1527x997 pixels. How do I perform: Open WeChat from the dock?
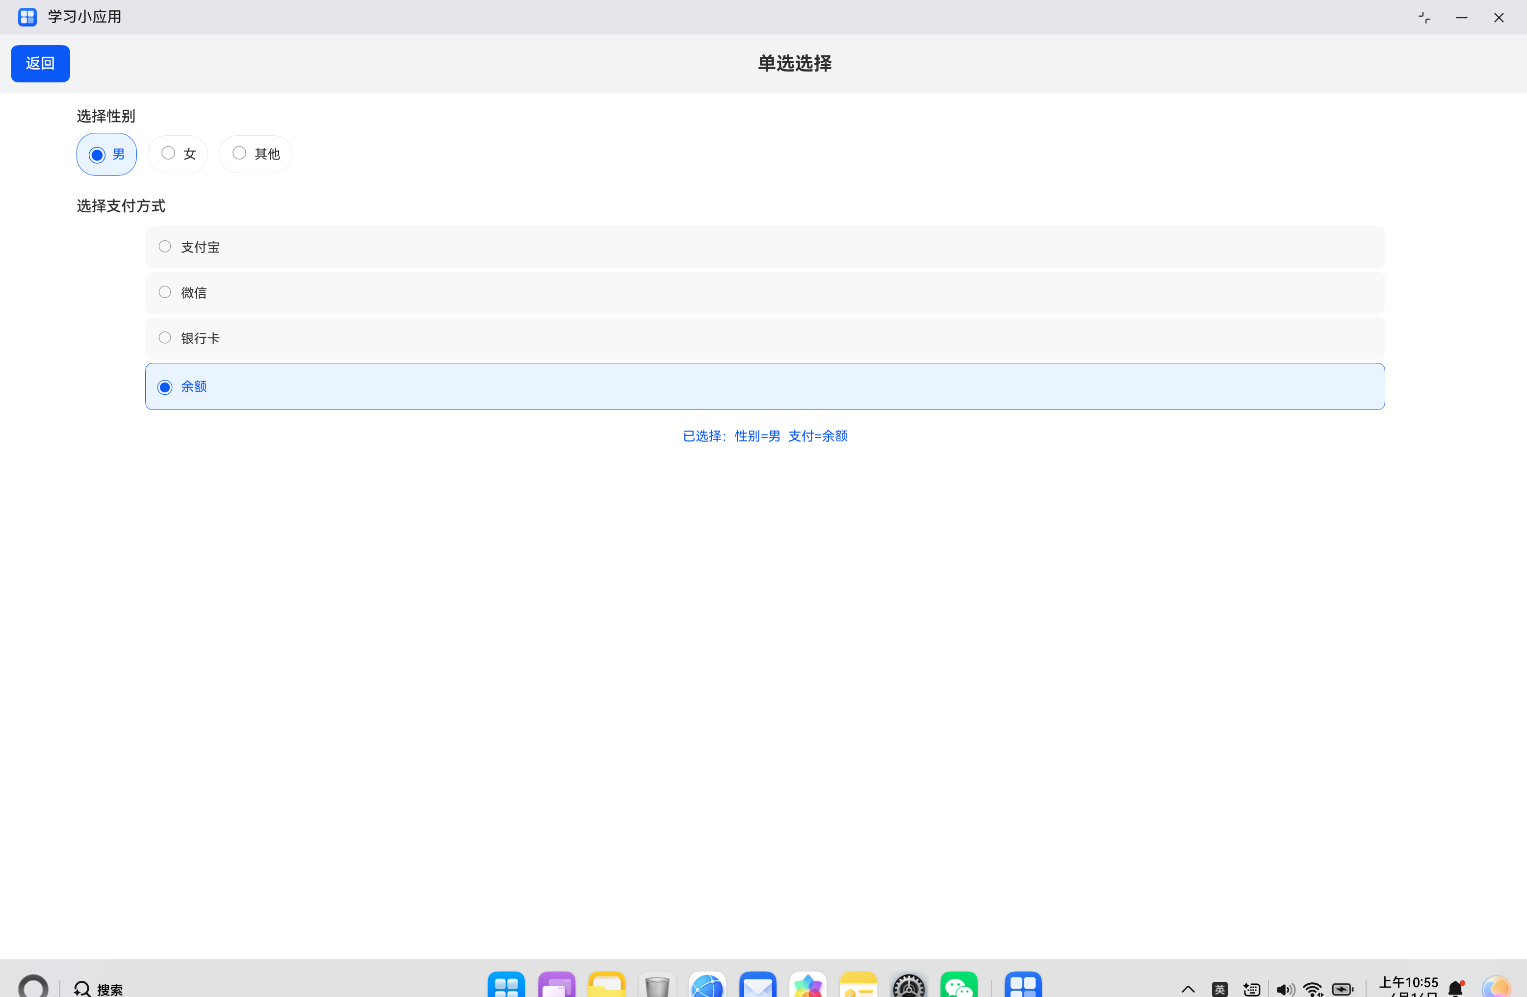tap(959, 985)
